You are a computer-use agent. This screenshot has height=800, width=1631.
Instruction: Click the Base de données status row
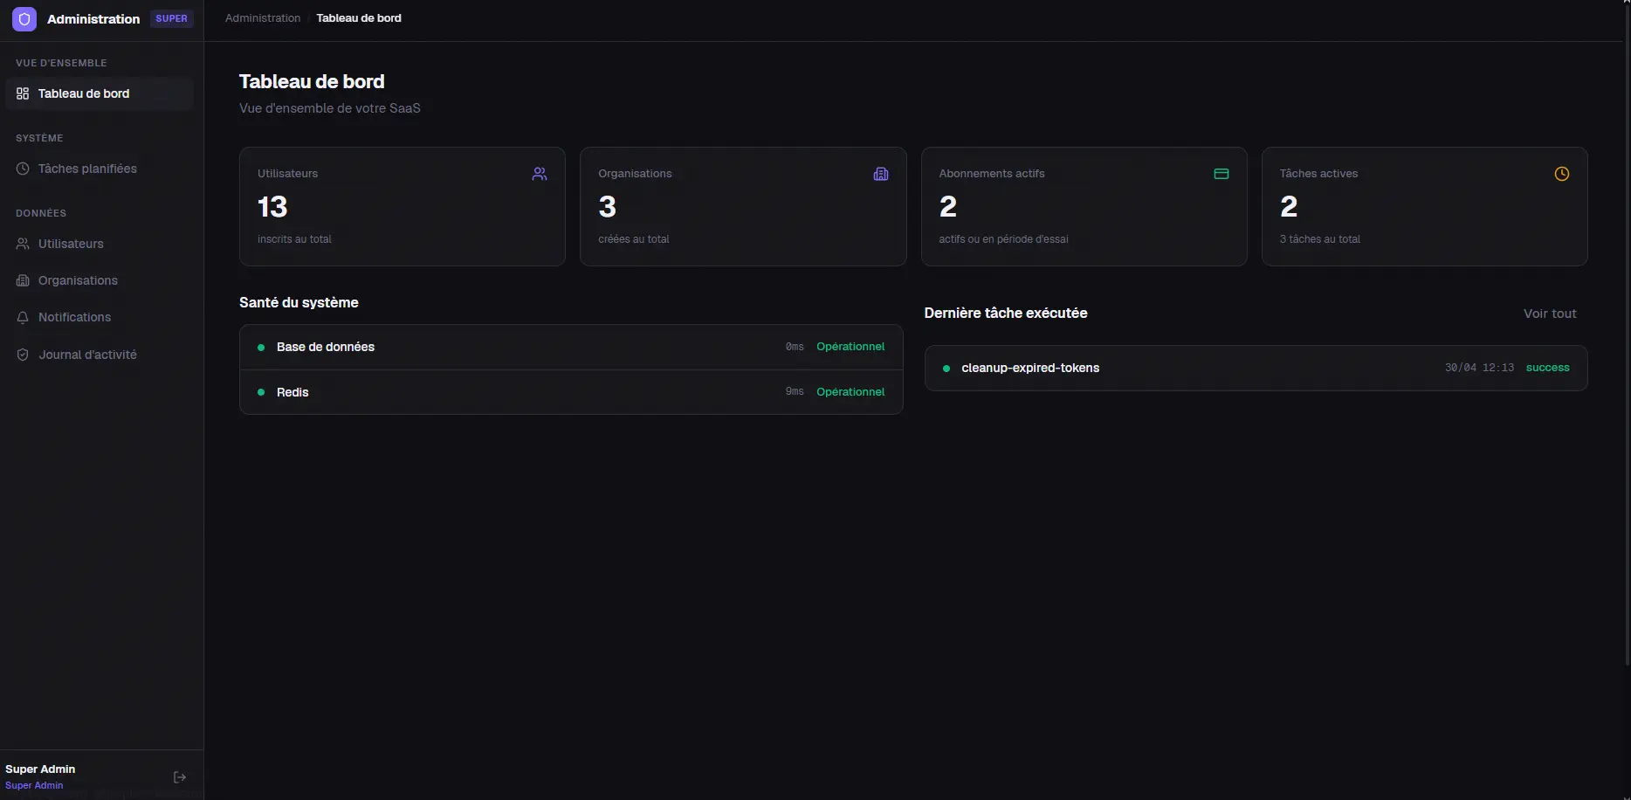(571, 347)
